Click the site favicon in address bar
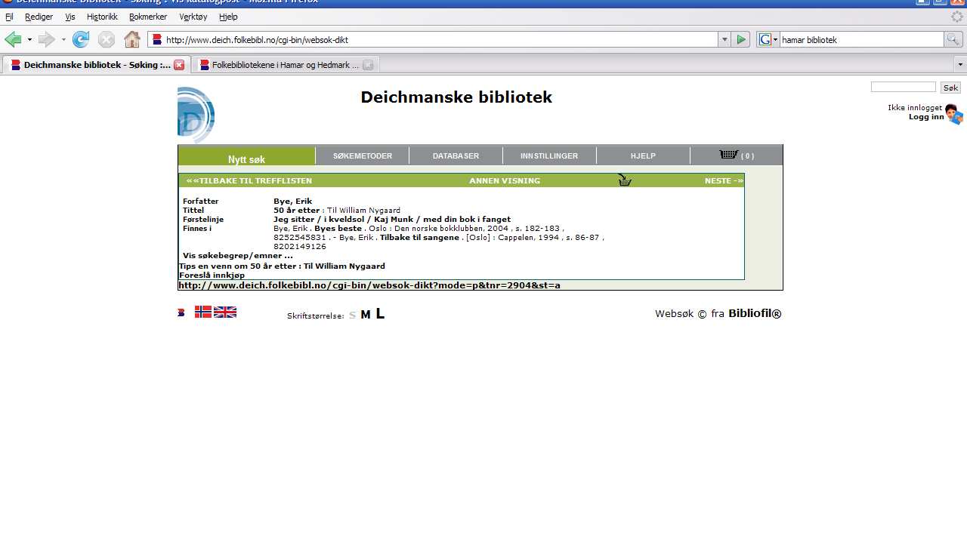967x548 pixels. (x=157, y=40)
